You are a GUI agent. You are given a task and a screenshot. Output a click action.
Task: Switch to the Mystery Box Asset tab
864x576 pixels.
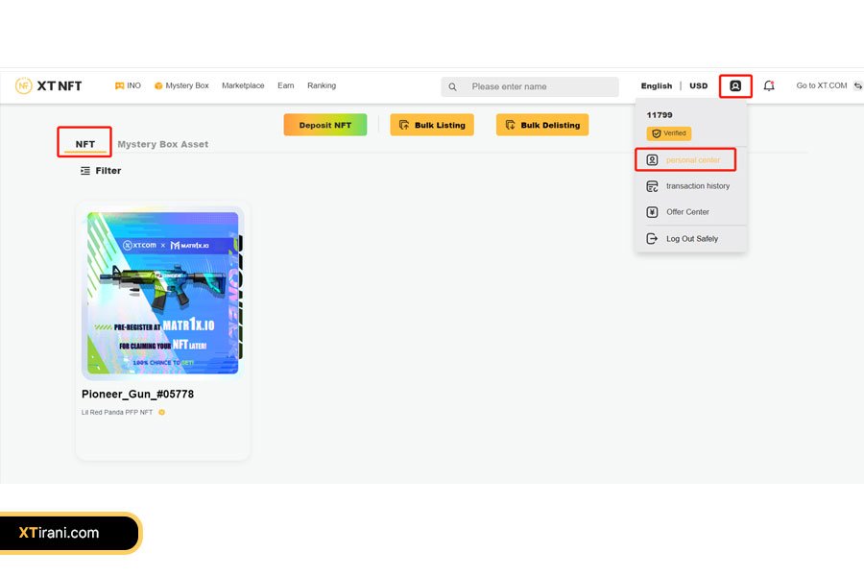[x=162, y=145]
